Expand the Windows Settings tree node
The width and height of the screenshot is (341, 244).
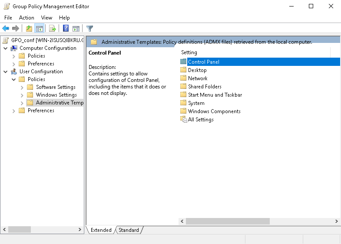[x=22, y=95]
